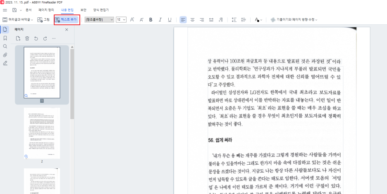Click the line '밝혀주는 것이 좋다.'
This screenshot has height=194, width=387.
coord(225,124)
